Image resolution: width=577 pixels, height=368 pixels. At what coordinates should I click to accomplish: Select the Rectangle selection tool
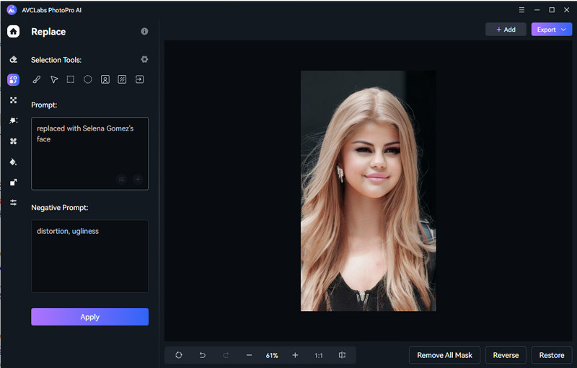(71, 79)
